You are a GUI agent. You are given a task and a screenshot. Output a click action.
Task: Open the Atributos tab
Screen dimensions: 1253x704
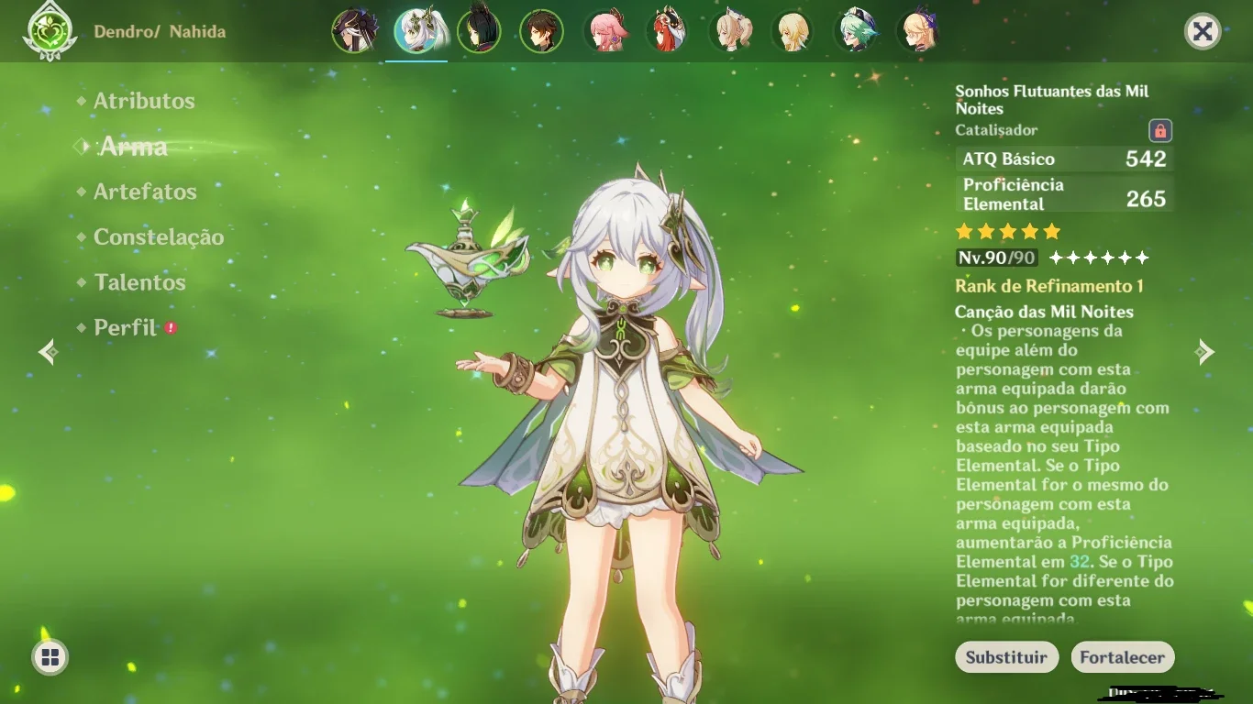pyautogui.click(x=144, y=101)
